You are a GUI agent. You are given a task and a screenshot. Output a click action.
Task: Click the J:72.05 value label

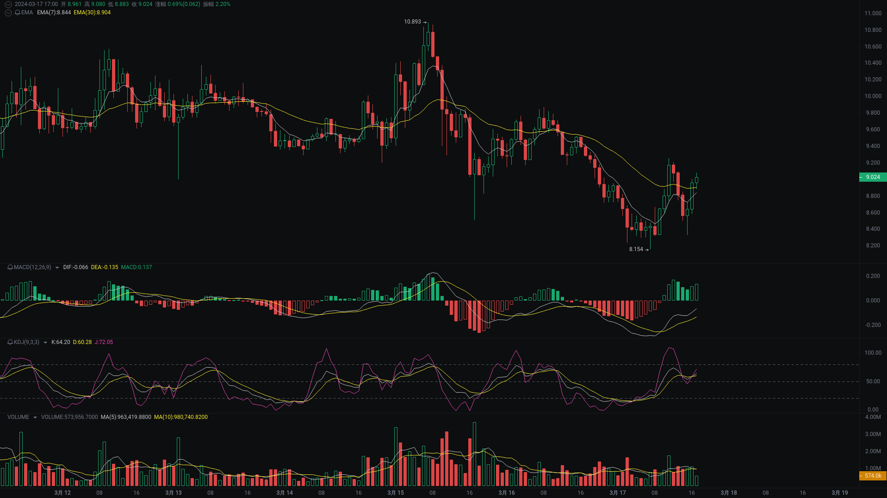click(x=104, y=343)
